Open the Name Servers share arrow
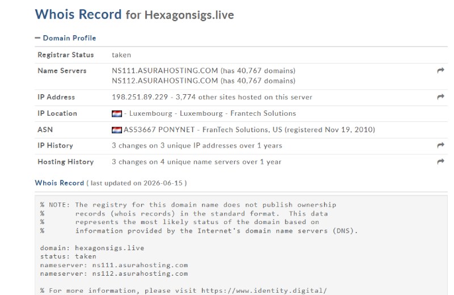This screenshot has width=454, height=295. 440,70
